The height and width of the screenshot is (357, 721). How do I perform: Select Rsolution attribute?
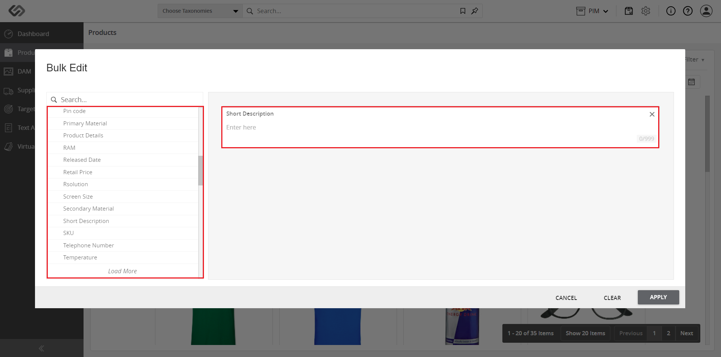coord(123,184)
